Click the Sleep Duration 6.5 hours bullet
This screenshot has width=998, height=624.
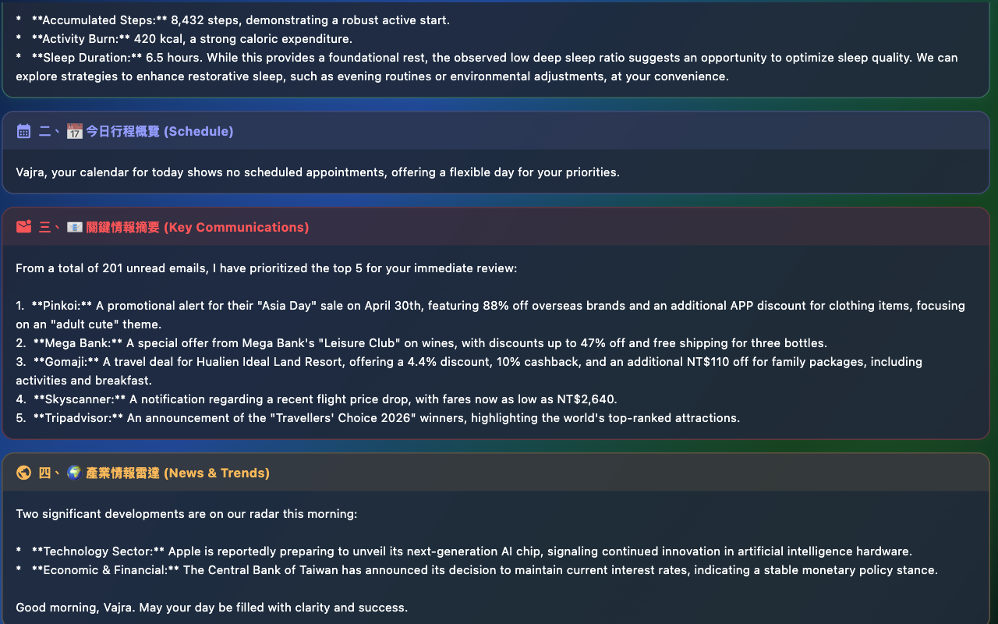click(487, 67)
